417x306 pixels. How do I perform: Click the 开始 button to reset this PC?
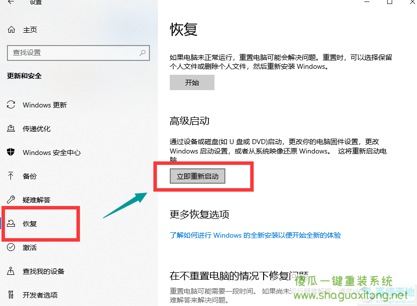pos(192,83)
